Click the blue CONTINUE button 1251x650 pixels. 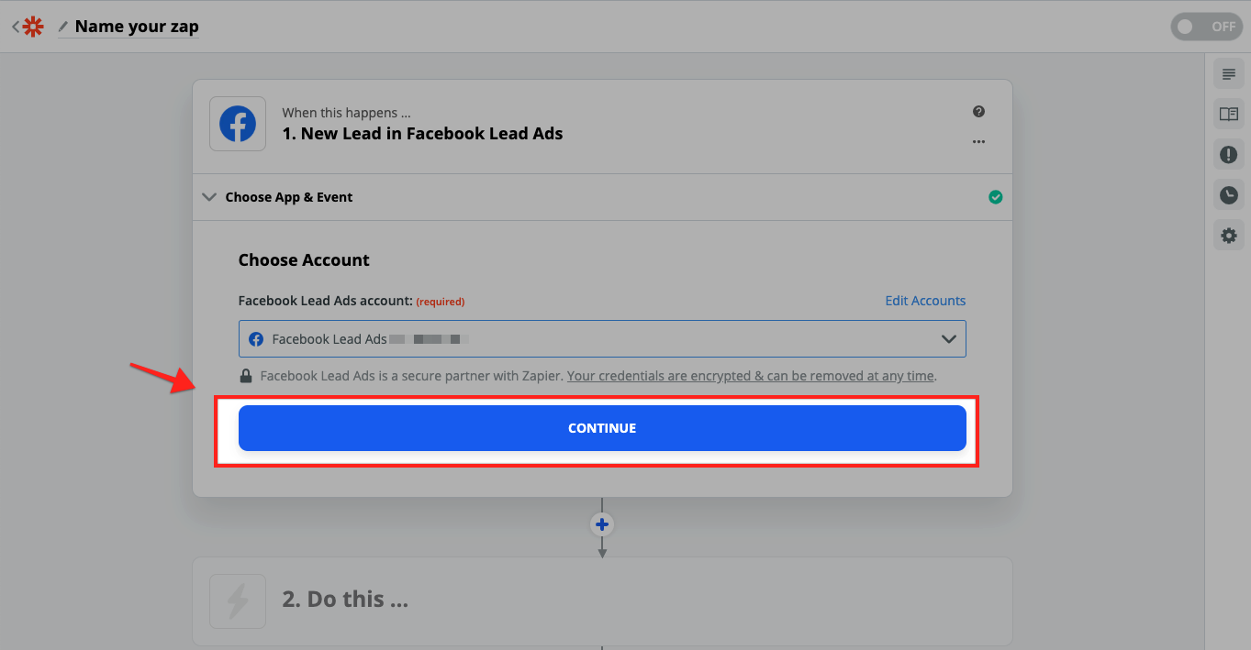[x=602, y=428]
